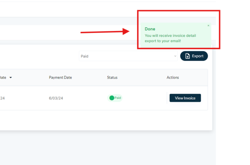Click the Status column header

pyautogui.click(x=112, y=77)
